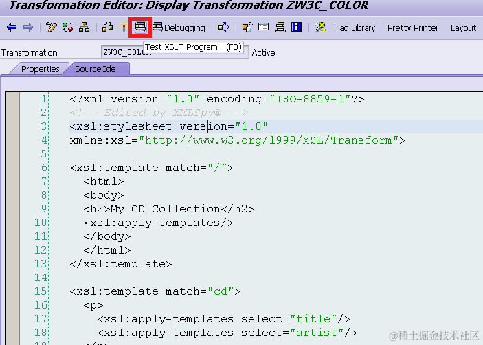Click the template match="/" line

[x=152, y=168]
